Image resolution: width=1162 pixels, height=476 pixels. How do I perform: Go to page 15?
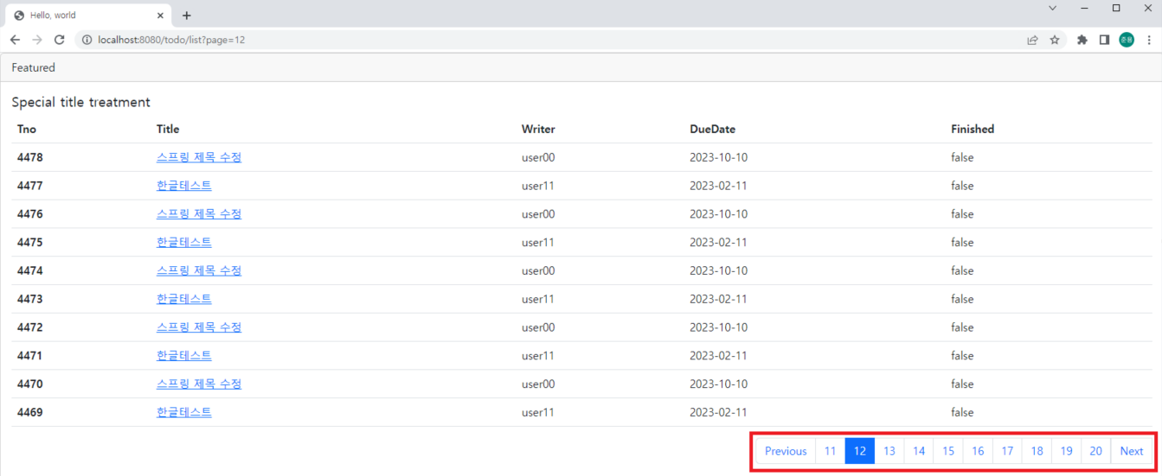[948, 451]
